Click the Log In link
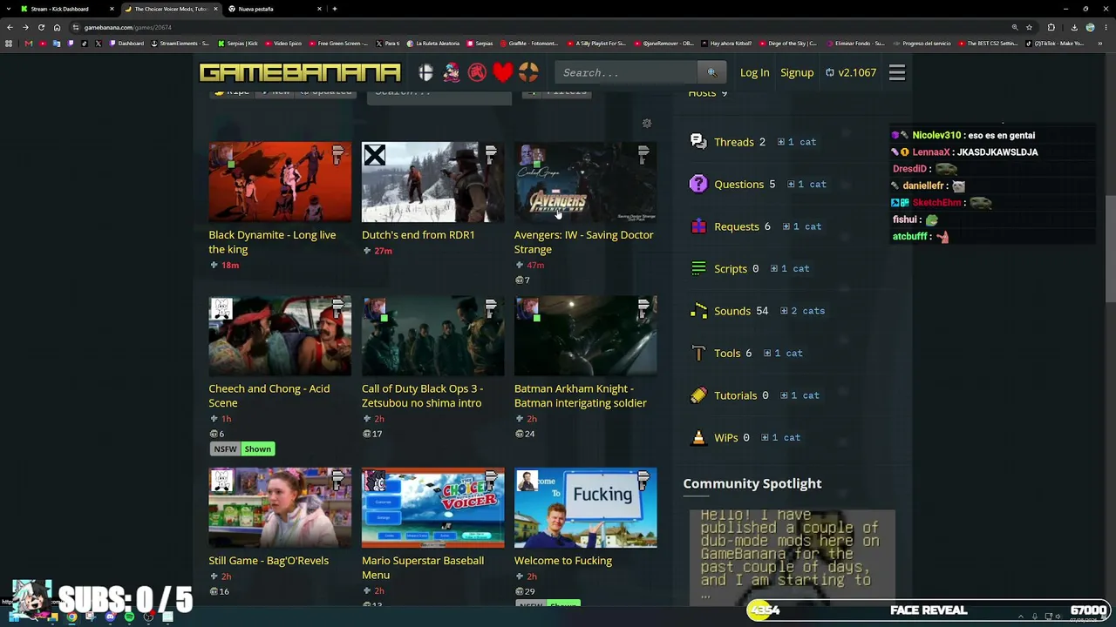The width and height of the screenshot is (1116, 627). click(755, 72)
